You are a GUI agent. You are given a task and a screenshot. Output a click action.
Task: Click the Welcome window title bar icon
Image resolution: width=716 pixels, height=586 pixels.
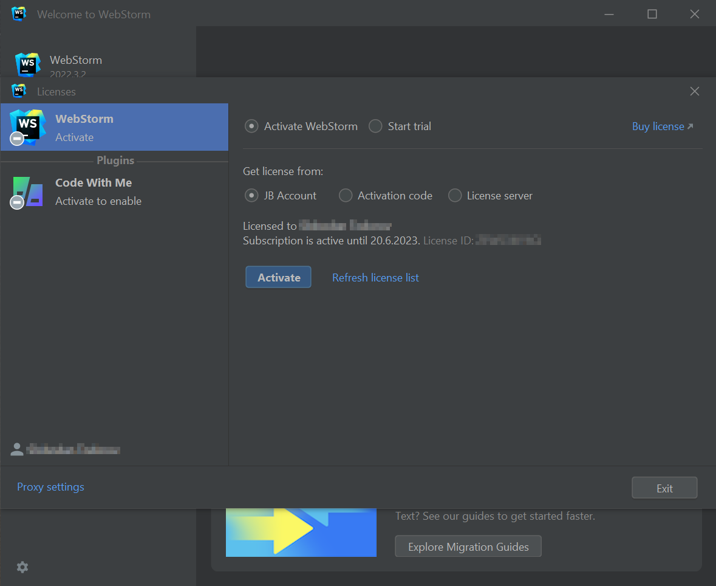click(19, 14)
